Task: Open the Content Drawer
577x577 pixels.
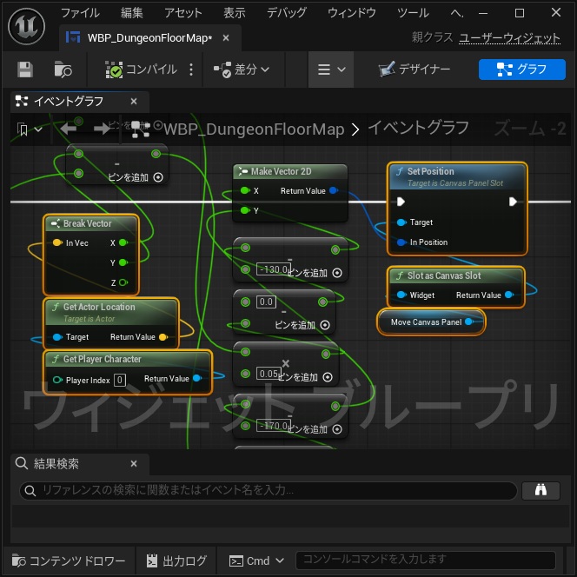Action: (69, 560)
